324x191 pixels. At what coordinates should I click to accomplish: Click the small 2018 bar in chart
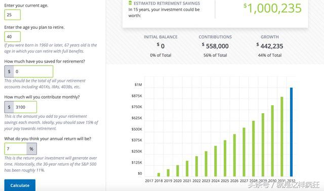[158, 175]
